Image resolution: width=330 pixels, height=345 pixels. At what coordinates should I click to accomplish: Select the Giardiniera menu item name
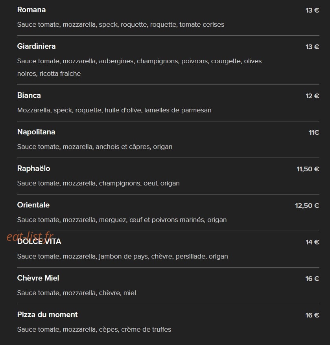[36, 46]
